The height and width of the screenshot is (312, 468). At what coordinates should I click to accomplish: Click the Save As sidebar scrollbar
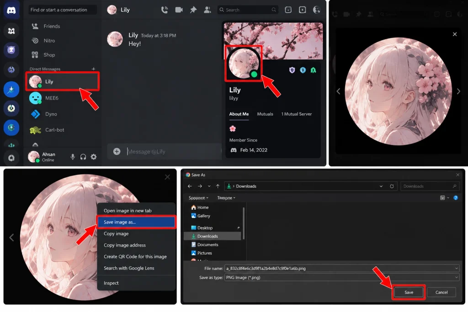pos(244,223)
